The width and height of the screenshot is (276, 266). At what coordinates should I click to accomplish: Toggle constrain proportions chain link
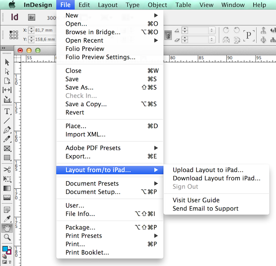tap(168, 35)
